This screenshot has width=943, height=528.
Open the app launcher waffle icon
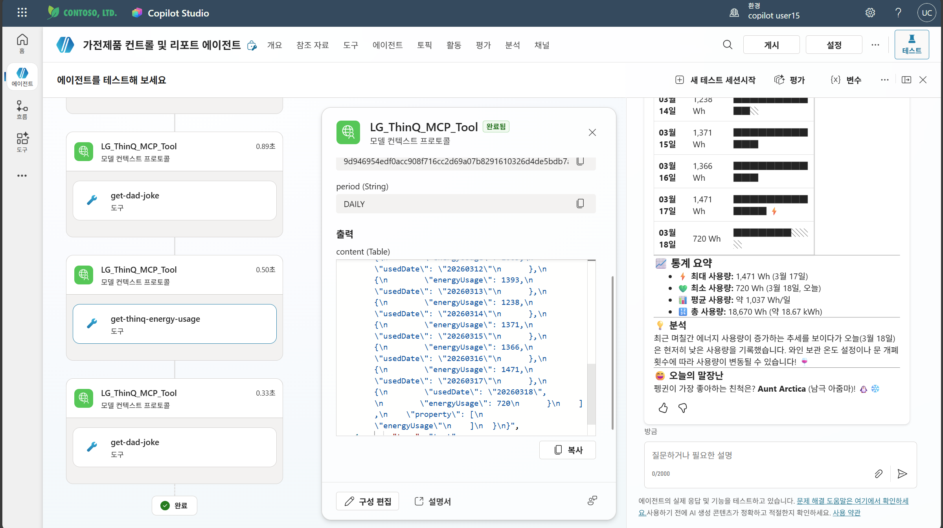(x=22, y=13)
